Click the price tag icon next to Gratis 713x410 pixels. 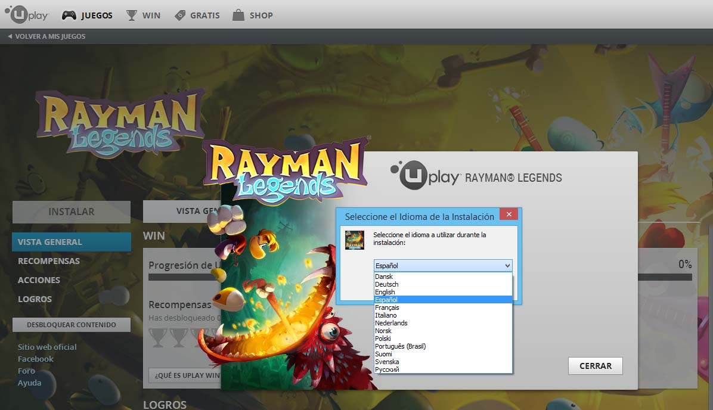(x=180, y=15)
